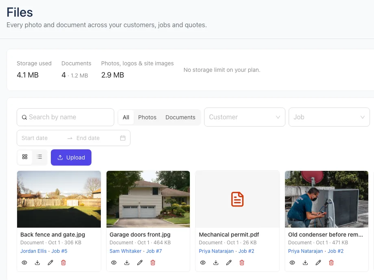Open Job #2 link under Old condenser

336,251
